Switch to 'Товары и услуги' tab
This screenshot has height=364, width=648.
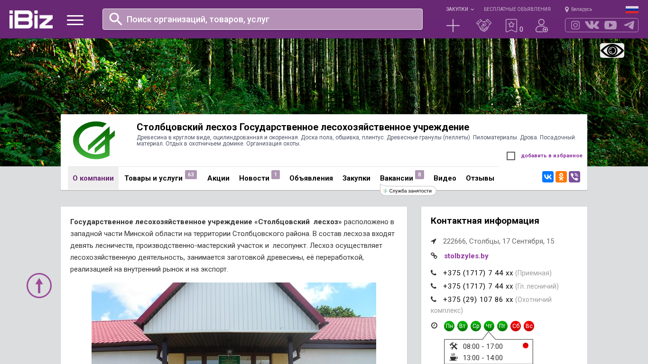pyautogui.click(x=153, y=178)
